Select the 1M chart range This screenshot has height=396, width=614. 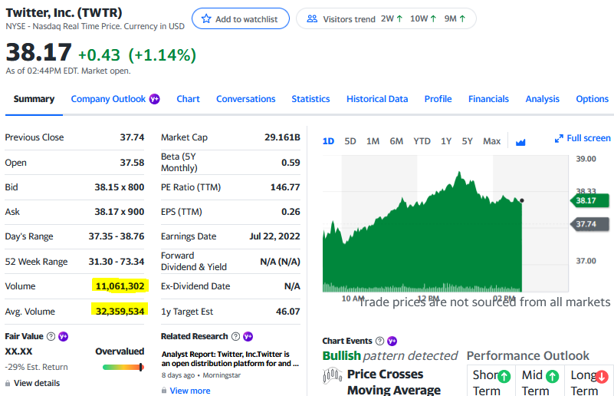(x=373, y=141)
